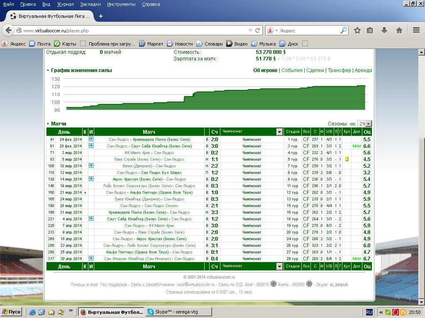Open Закладки menu

point(90,4)
